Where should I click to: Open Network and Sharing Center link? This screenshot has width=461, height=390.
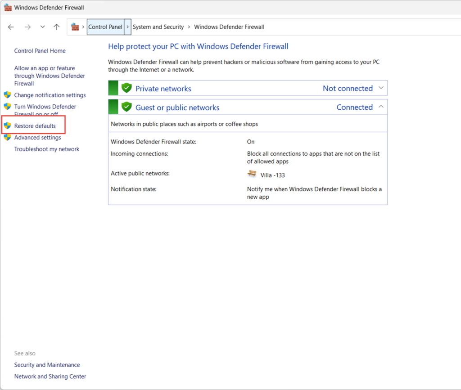pyautogui.click(x=50, y=377)
